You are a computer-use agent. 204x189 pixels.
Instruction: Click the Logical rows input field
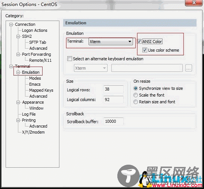[114, 89]
